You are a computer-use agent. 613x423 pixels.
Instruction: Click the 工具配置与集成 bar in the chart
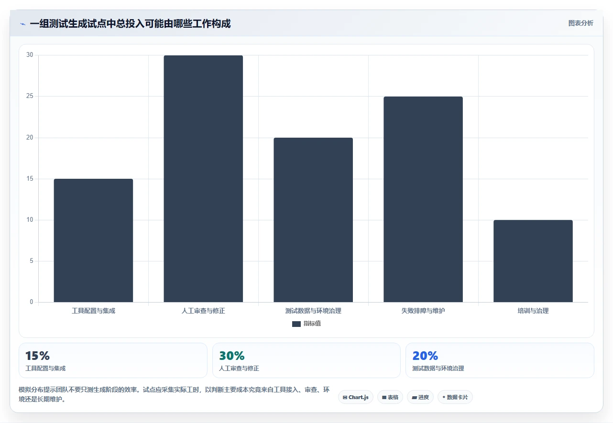coord(93,240)
